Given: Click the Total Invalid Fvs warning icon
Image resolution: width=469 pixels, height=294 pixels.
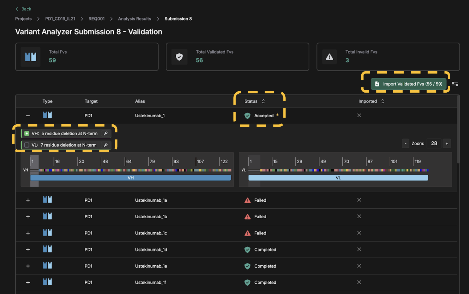Looking at the screenshot, I should tap(329, 57).
